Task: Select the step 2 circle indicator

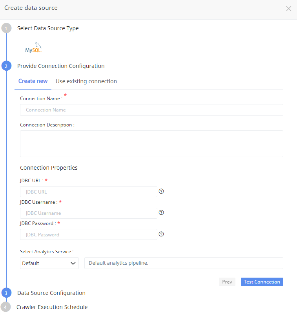Action: tap(6, 66)
